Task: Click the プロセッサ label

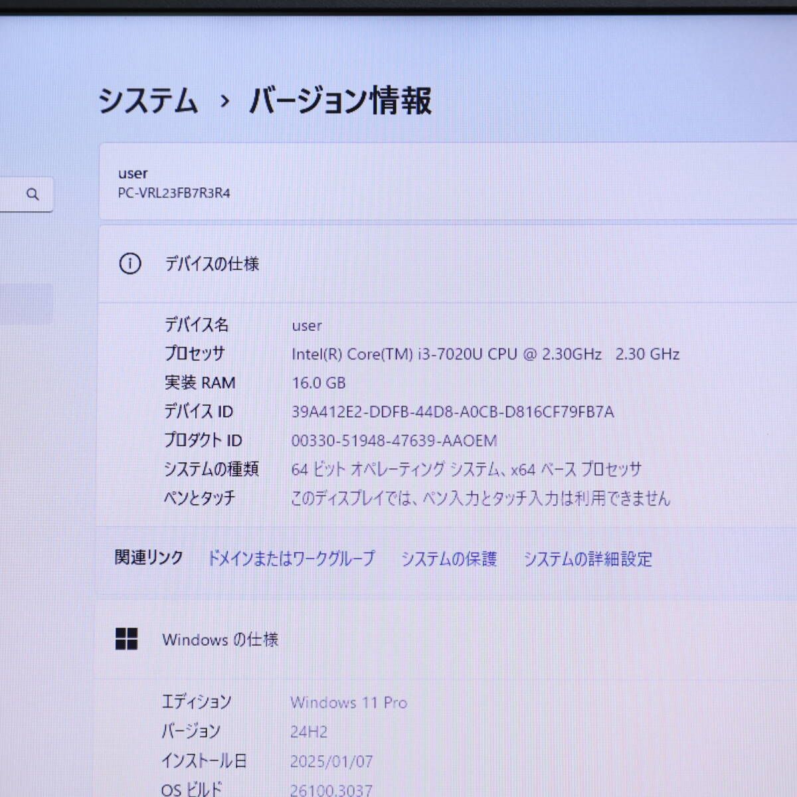Action: [x=195, y=353]
